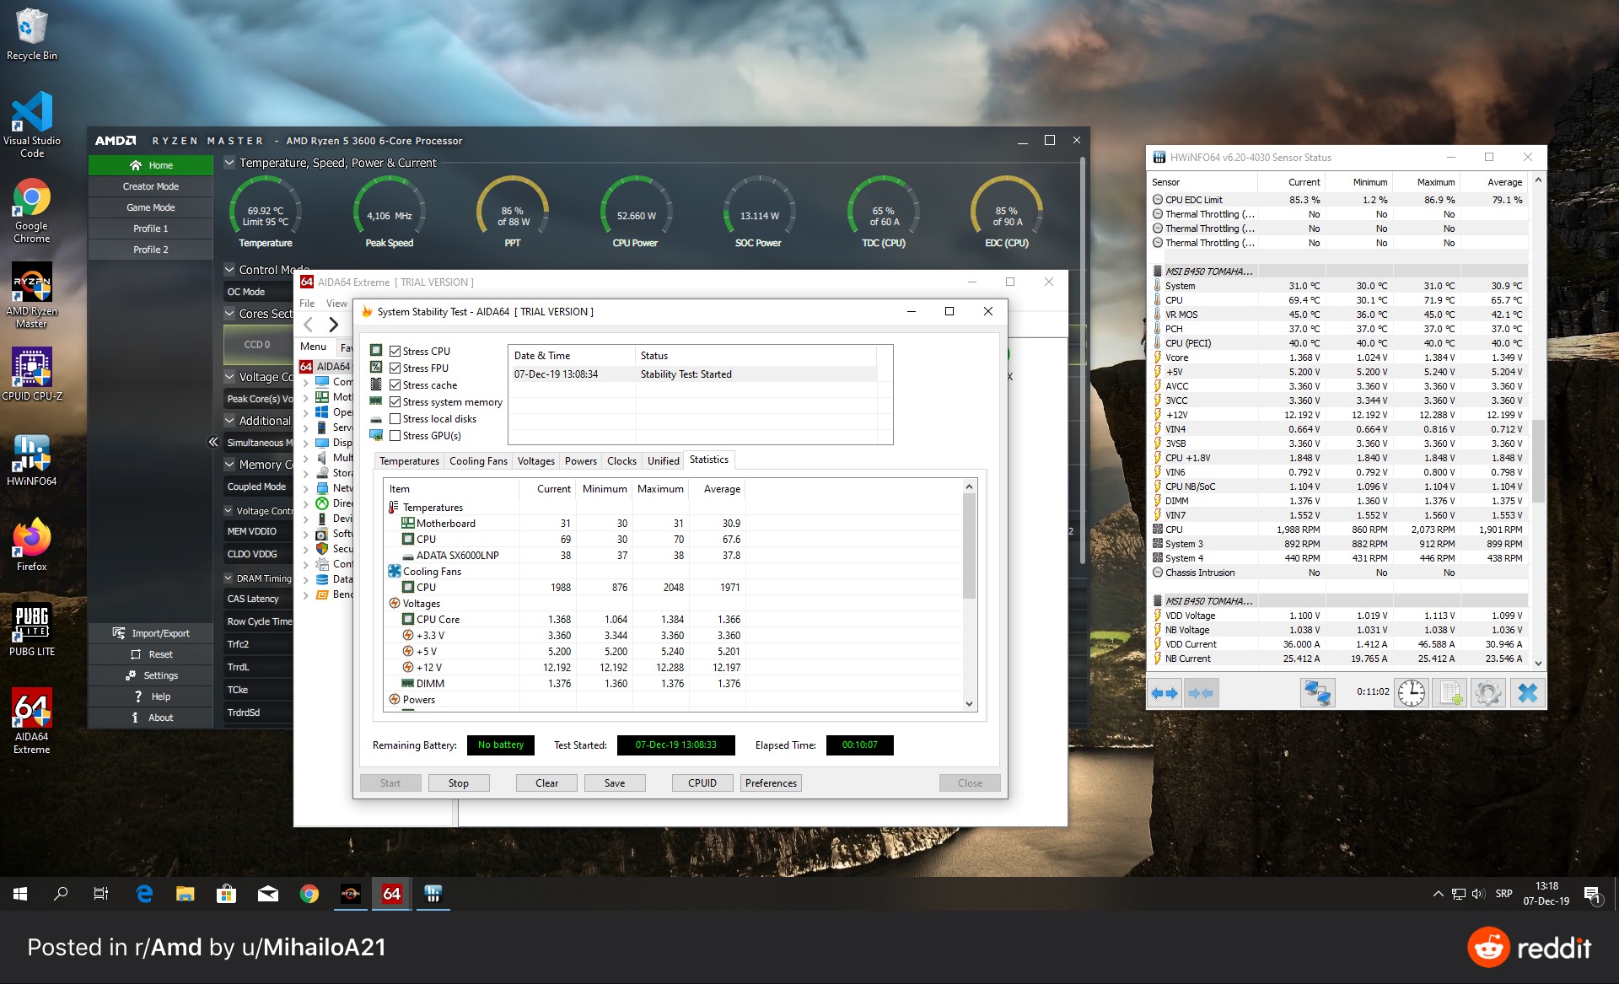This screenshot has width=1619, height=984.
Task: Open Preferences in stability test
Action: 771,783
